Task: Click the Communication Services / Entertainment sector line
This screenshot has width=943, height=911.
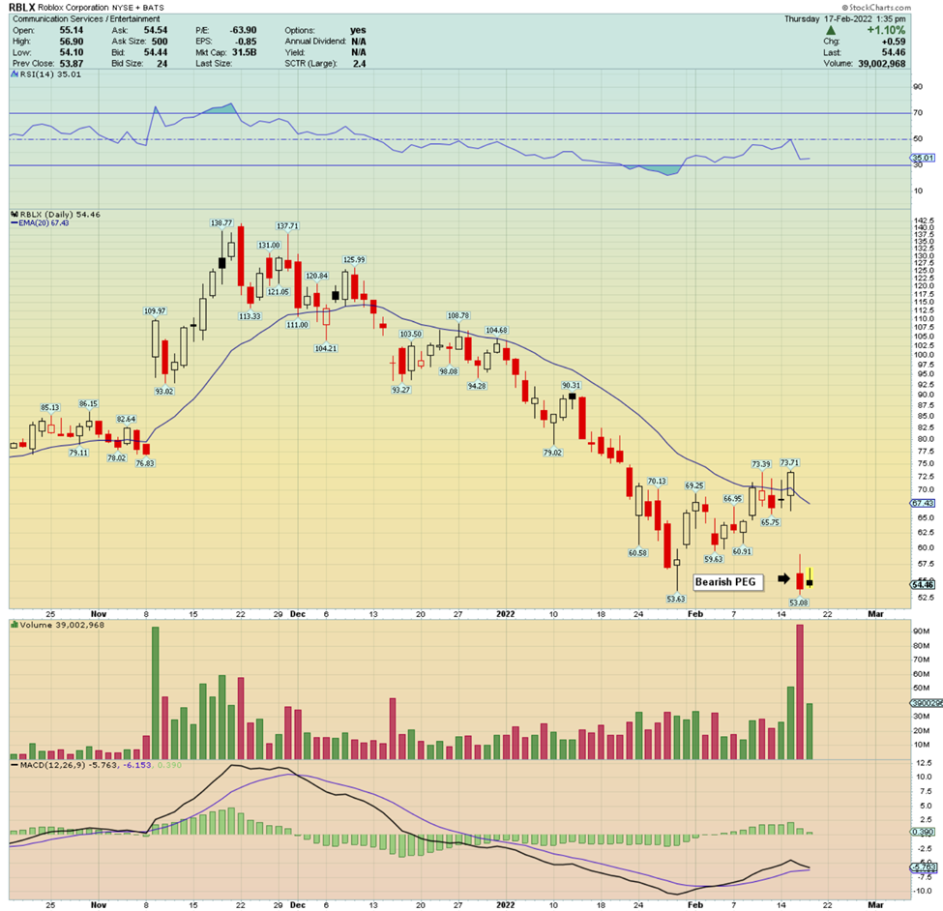Action: pyautogui.click(x=87, y=18)
